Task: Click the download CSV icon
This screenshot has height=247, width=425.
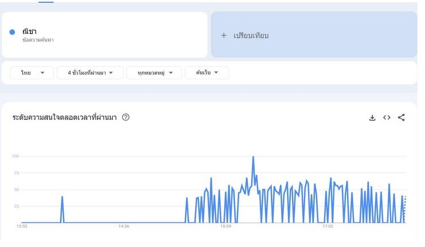Action: (372, 117)
